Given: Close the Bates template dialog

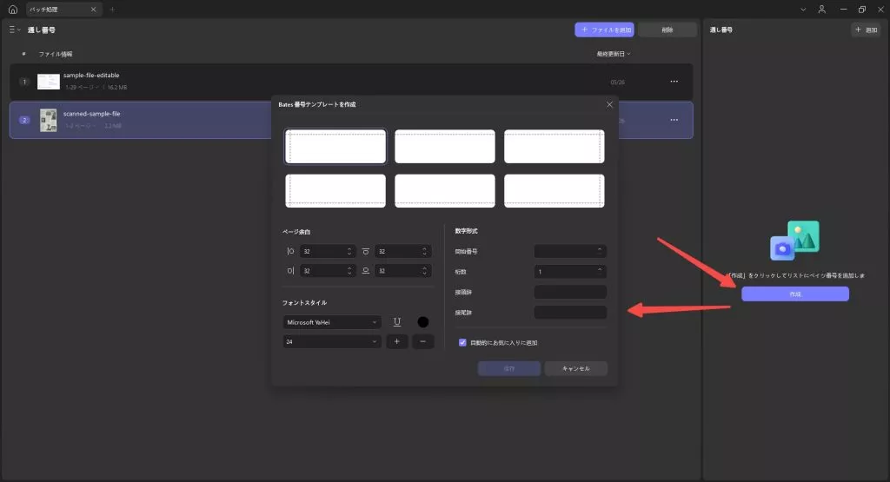Looking at the screenshot, I should [609, 104].
